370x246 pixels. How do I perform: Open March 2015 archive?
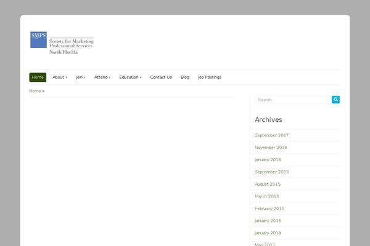coord(267,196)
